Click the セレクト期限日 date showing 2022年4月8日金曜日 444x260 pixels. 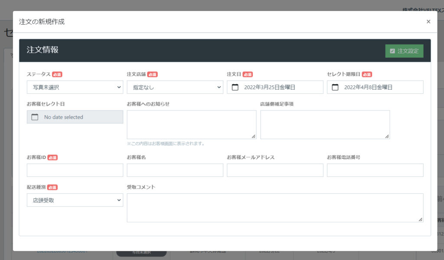click(x=368, y=87)
